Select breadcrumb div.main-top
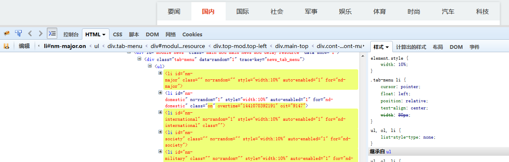The image size is (509, 162). click(x=292, y=46)
